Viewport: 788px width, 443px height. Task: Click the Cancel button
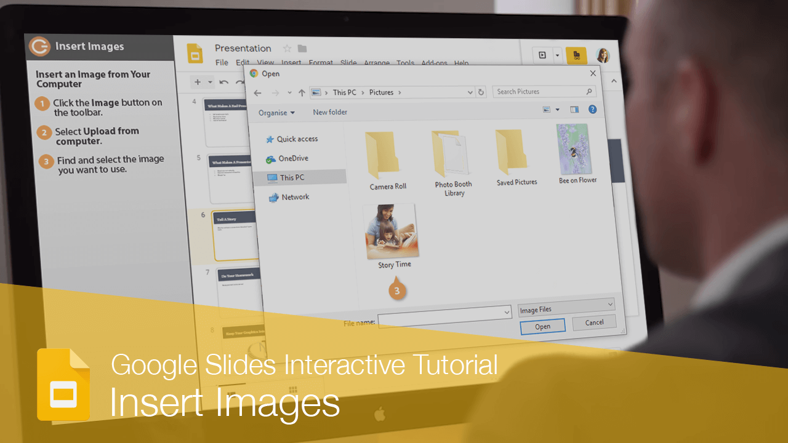tap(593, 322)
